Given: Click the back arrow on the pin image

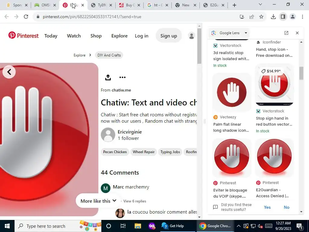Looking at the screenshot, I should coord(9,72).
